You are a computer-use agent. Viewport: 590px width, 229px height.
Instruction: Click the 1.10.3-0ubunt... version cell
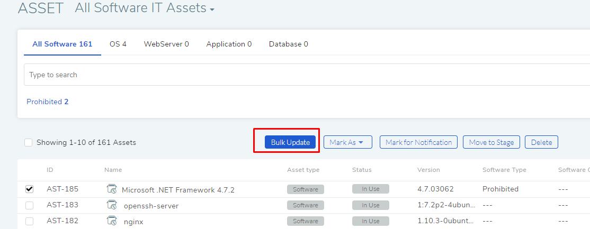click(x=446, y=221)
